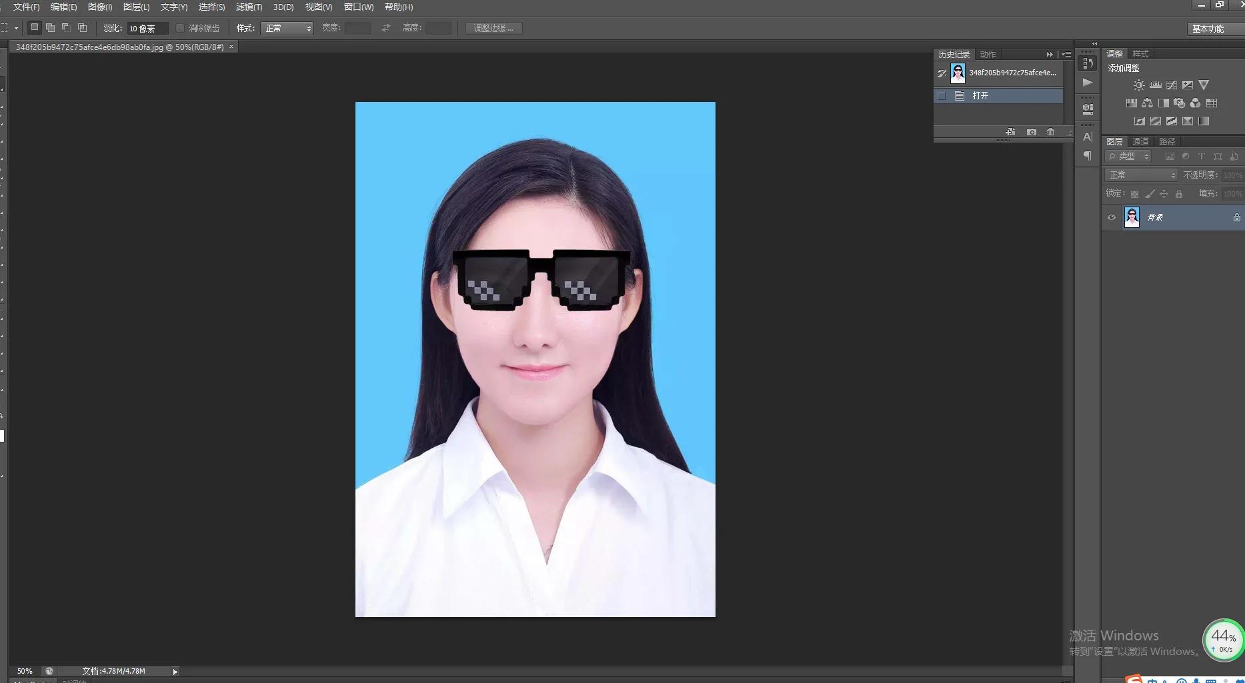
Task: Hide the 背景 layer using eye icon
Action: coord(1112,217)
